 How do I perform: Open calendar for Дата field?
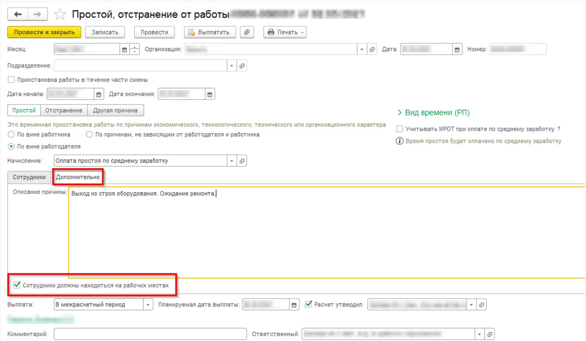coord(457,49)
